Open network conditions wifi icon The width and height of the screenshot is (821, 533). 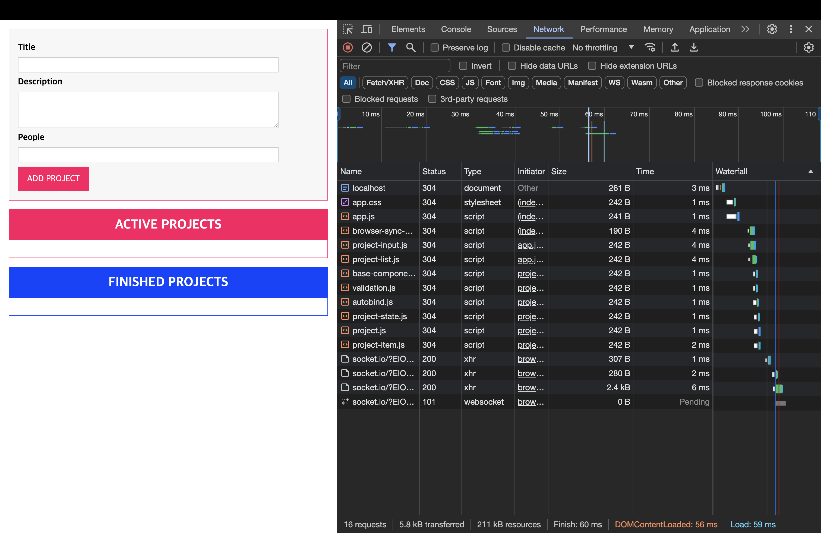(650, 47)
